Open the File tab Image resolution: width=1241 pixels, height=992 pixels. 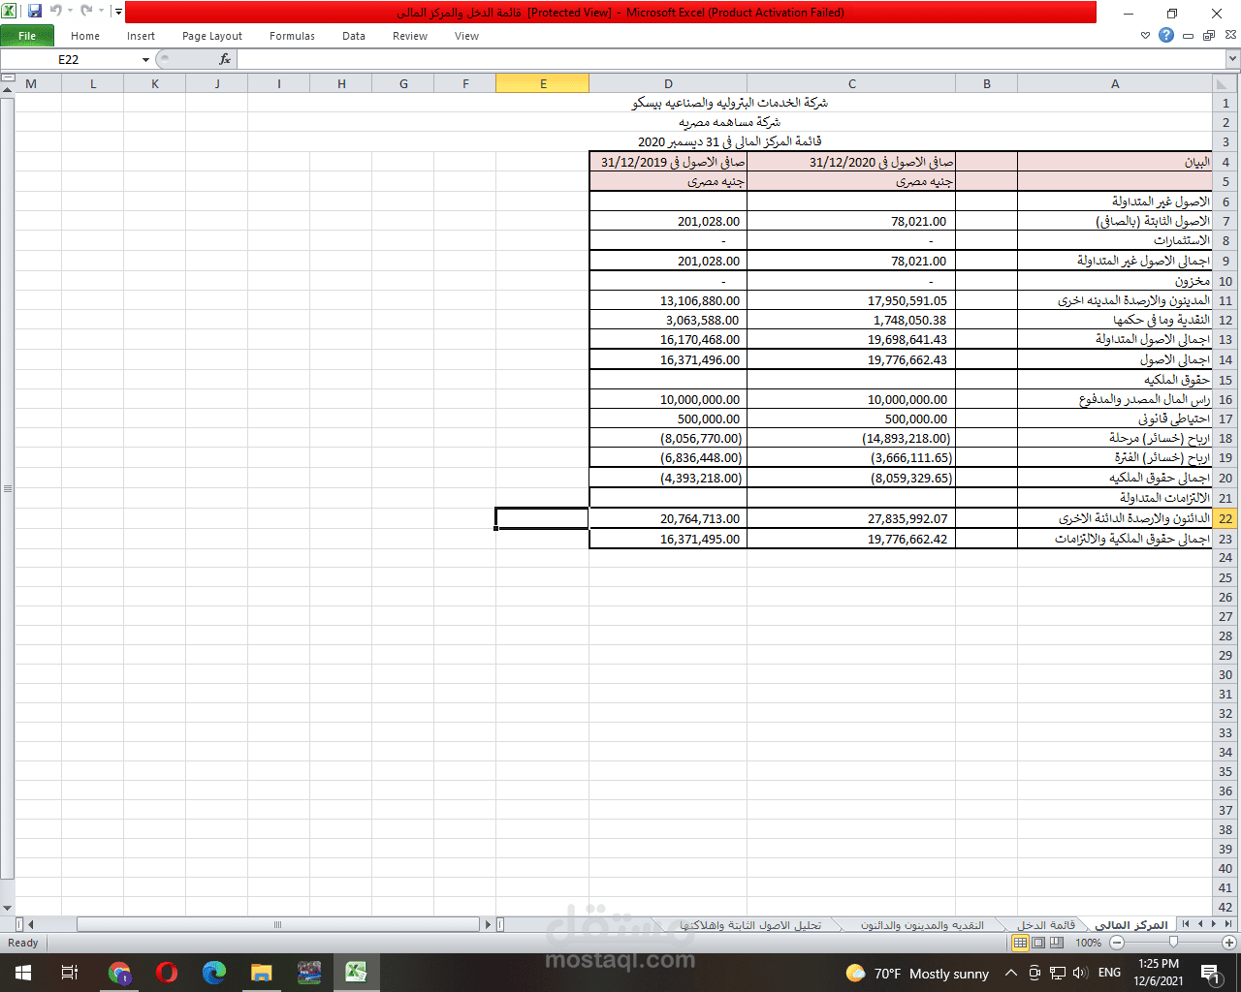coord(27,36)
